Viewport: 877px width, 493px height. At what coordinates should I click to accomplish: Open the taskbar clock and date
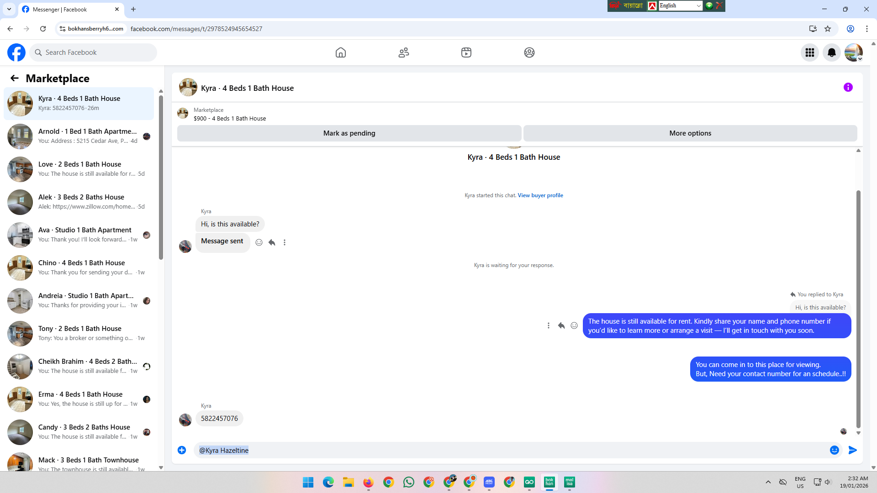(x=854, y=482)
